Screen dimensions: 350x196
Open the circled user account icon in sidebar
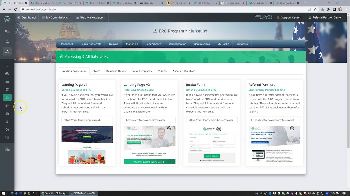(x=7, y=130)
